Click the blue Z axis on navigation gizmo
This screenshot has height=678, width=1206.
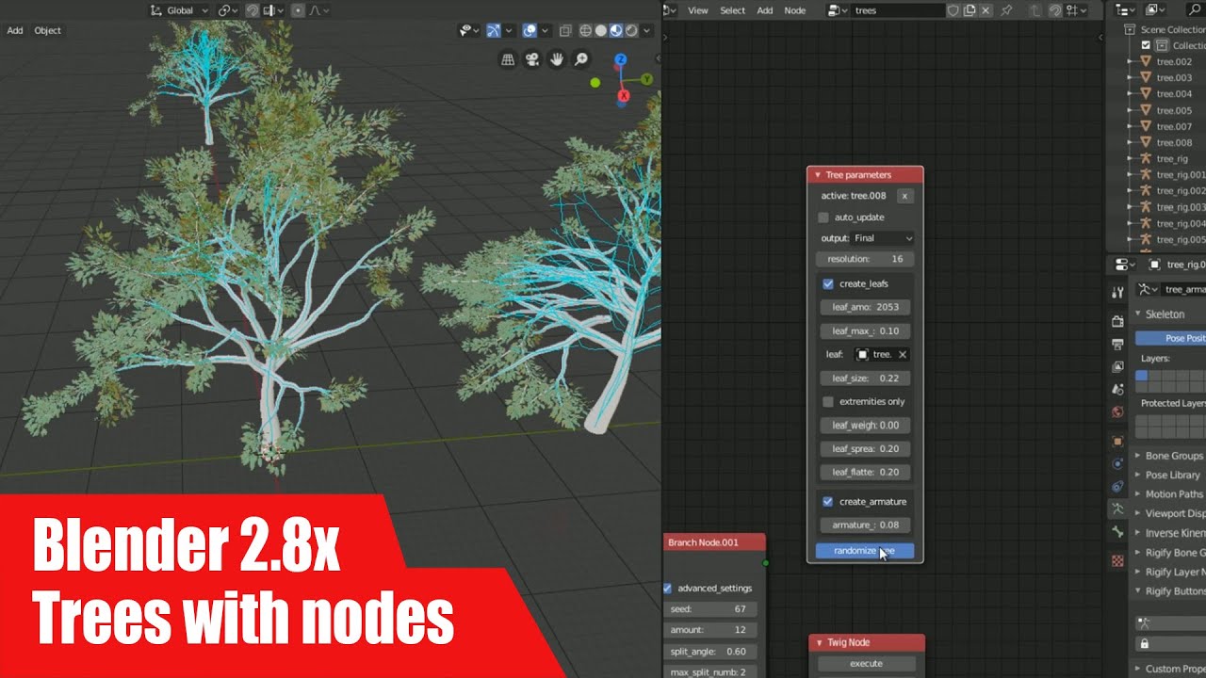point(621,60)
